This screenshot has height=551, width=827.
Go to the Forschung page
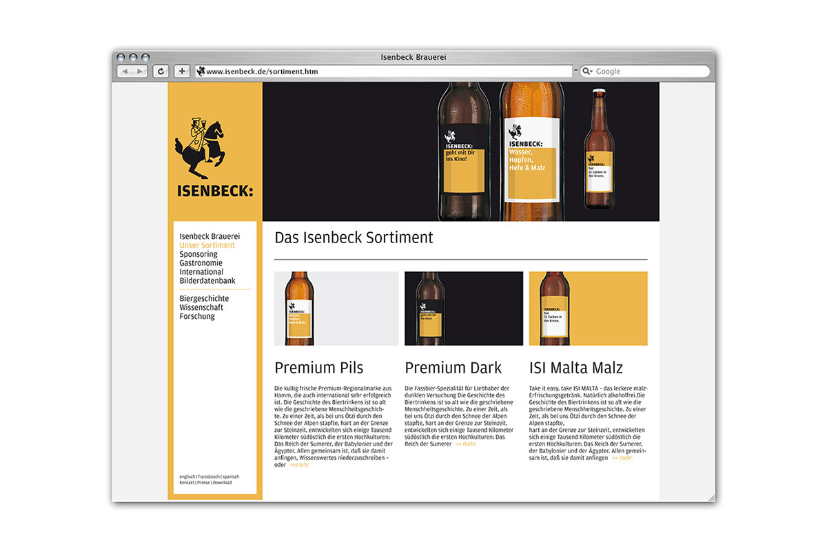click(197, 316)
